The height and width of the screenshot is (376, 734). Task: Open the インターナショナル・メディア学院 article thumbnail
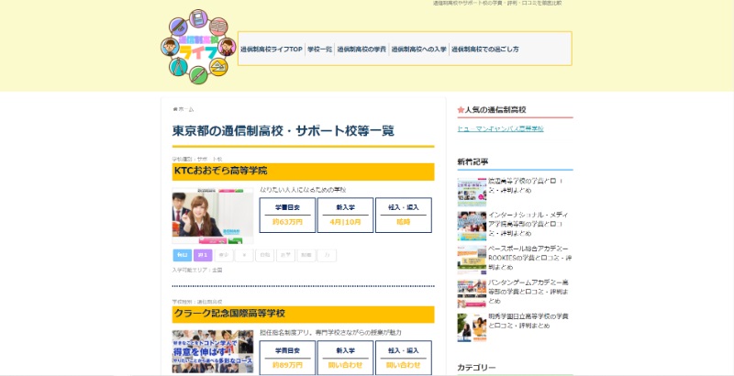coord(472,226)
